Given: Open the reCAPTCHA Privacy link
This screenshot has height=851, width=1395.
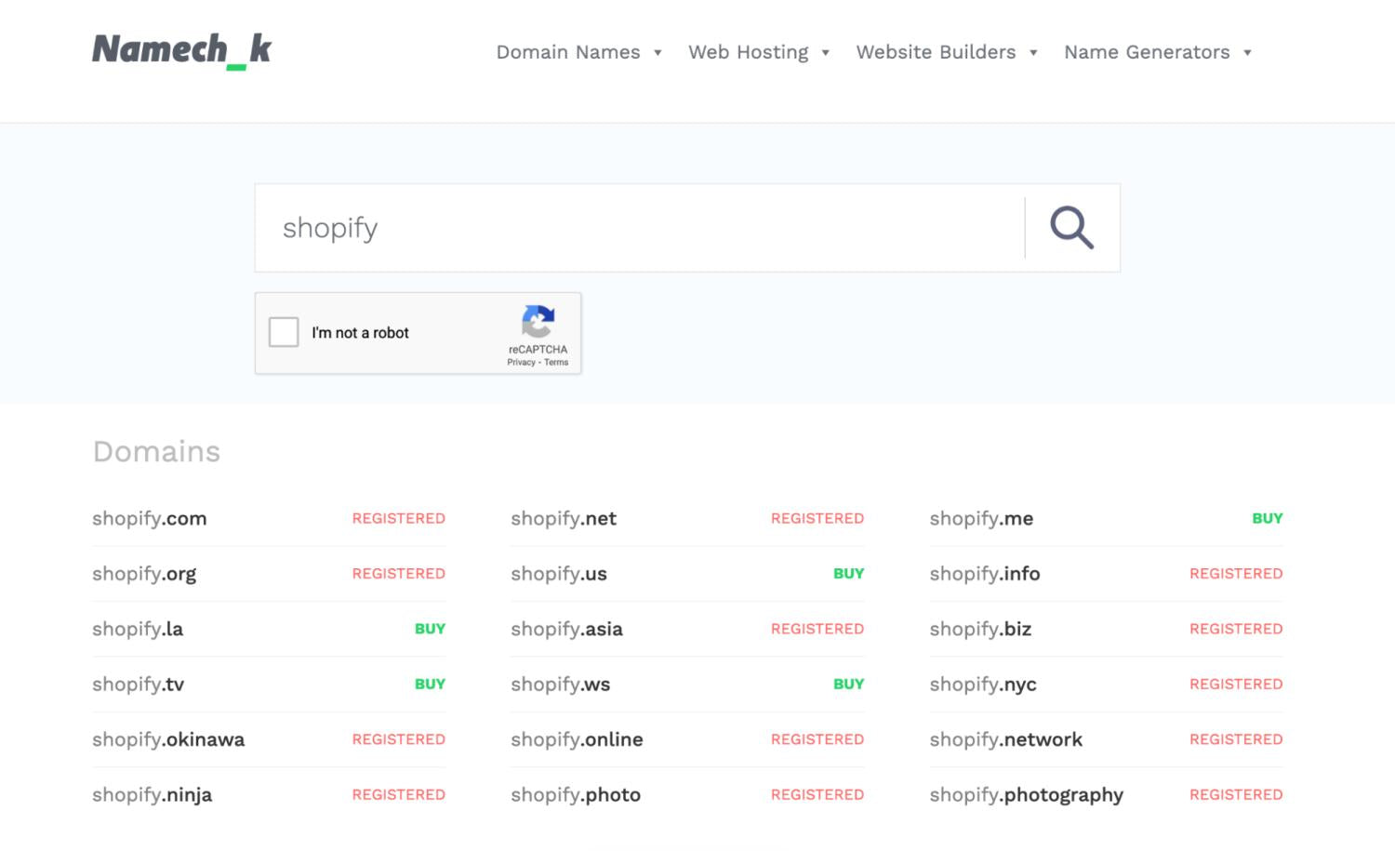Looking at the screenshot, I should click(521, 363).
